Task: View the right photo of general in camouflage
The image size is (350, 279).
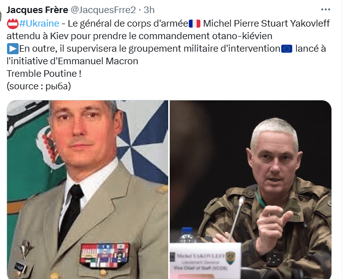Action: click(251, 190)
